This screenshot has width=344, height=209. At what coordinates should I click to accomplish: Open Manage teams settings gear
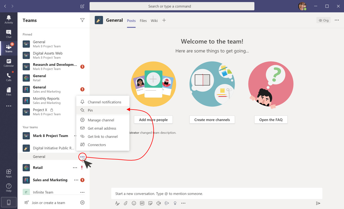[82, 203]
